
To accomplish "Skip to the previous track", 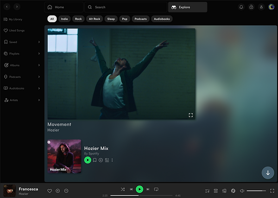I will click(x=131, y=189).
